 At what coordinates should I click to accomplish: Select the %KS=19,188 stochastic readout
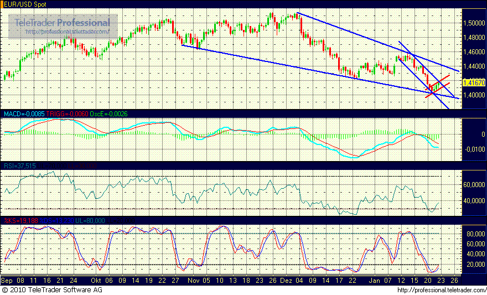click(21, 221)
